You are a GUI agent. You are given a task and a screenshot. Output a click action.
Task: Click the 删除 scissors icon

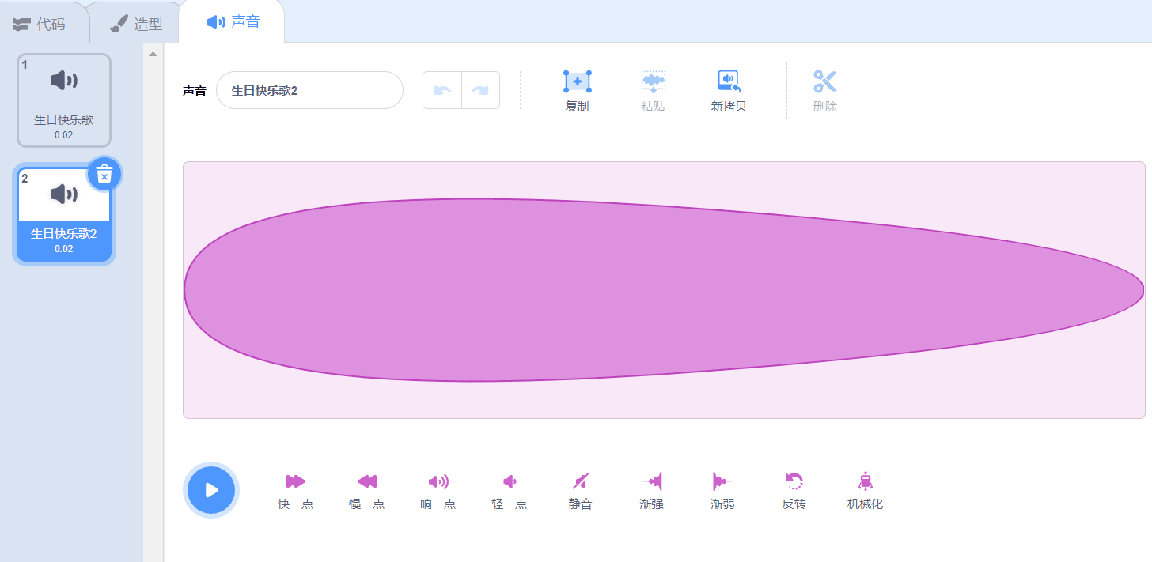point(824,82)
